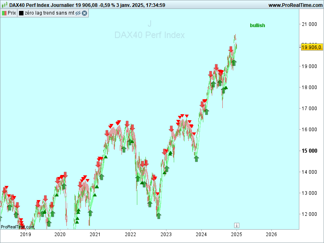Viewport: 324px width, 243px height.
Task: Click the candlestick chart icon in title bar
Action: [4, 4]
